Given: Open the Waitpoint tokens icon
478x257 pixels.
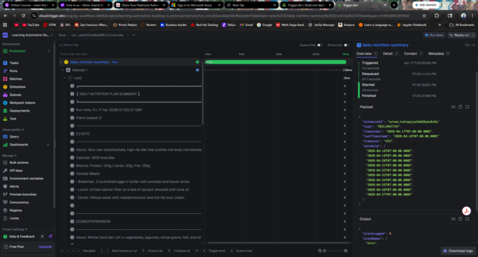Looking at the screenshot, I should (x=5, y=103).
